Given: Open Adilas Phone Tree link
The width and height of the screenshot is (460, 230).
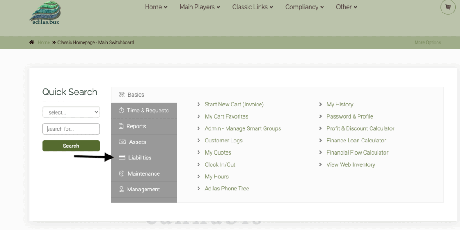Looking at the screenshot, I should pyautogui.click(x=227, y=188).
